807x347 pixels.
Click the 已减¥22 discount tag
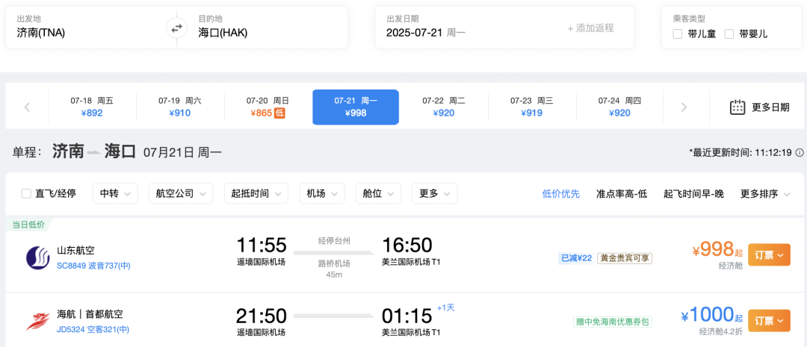576,258
